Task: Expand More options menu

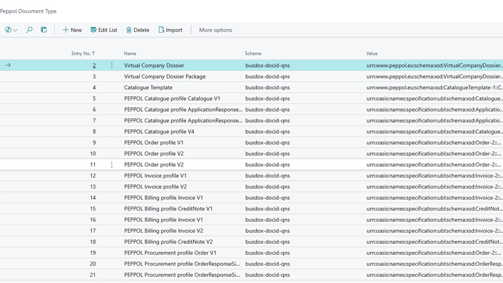Action: tap(215, 30)
